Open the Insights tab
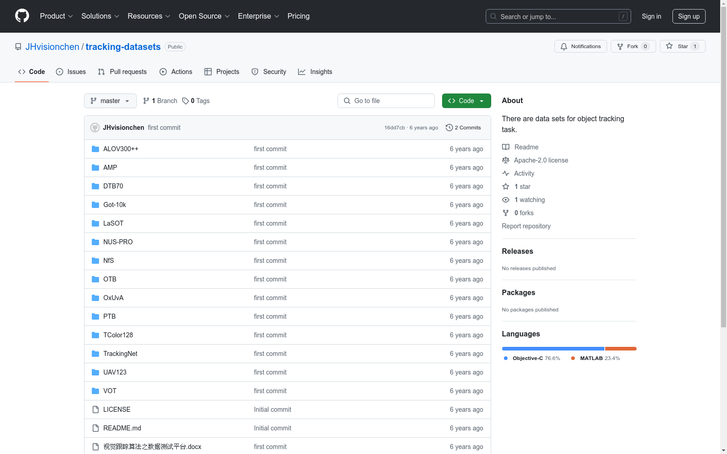Screen dimensions: 727x454 (x=315, y=72)
